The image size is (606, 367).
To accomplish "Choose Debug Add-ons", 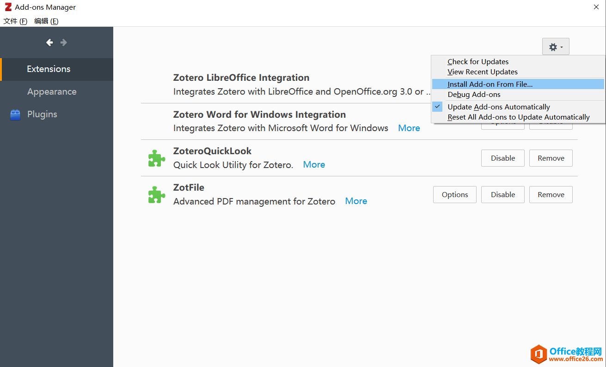I will coord(518,95).
